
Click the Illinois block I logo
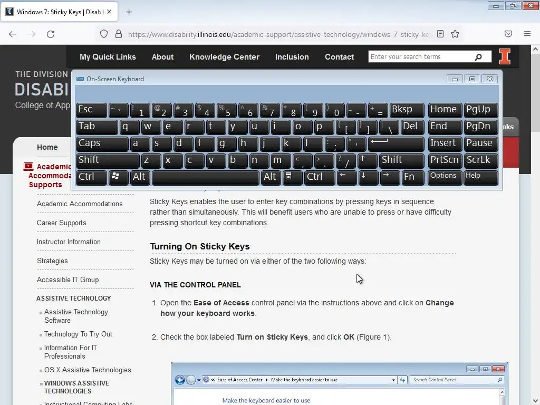[505, 56]
